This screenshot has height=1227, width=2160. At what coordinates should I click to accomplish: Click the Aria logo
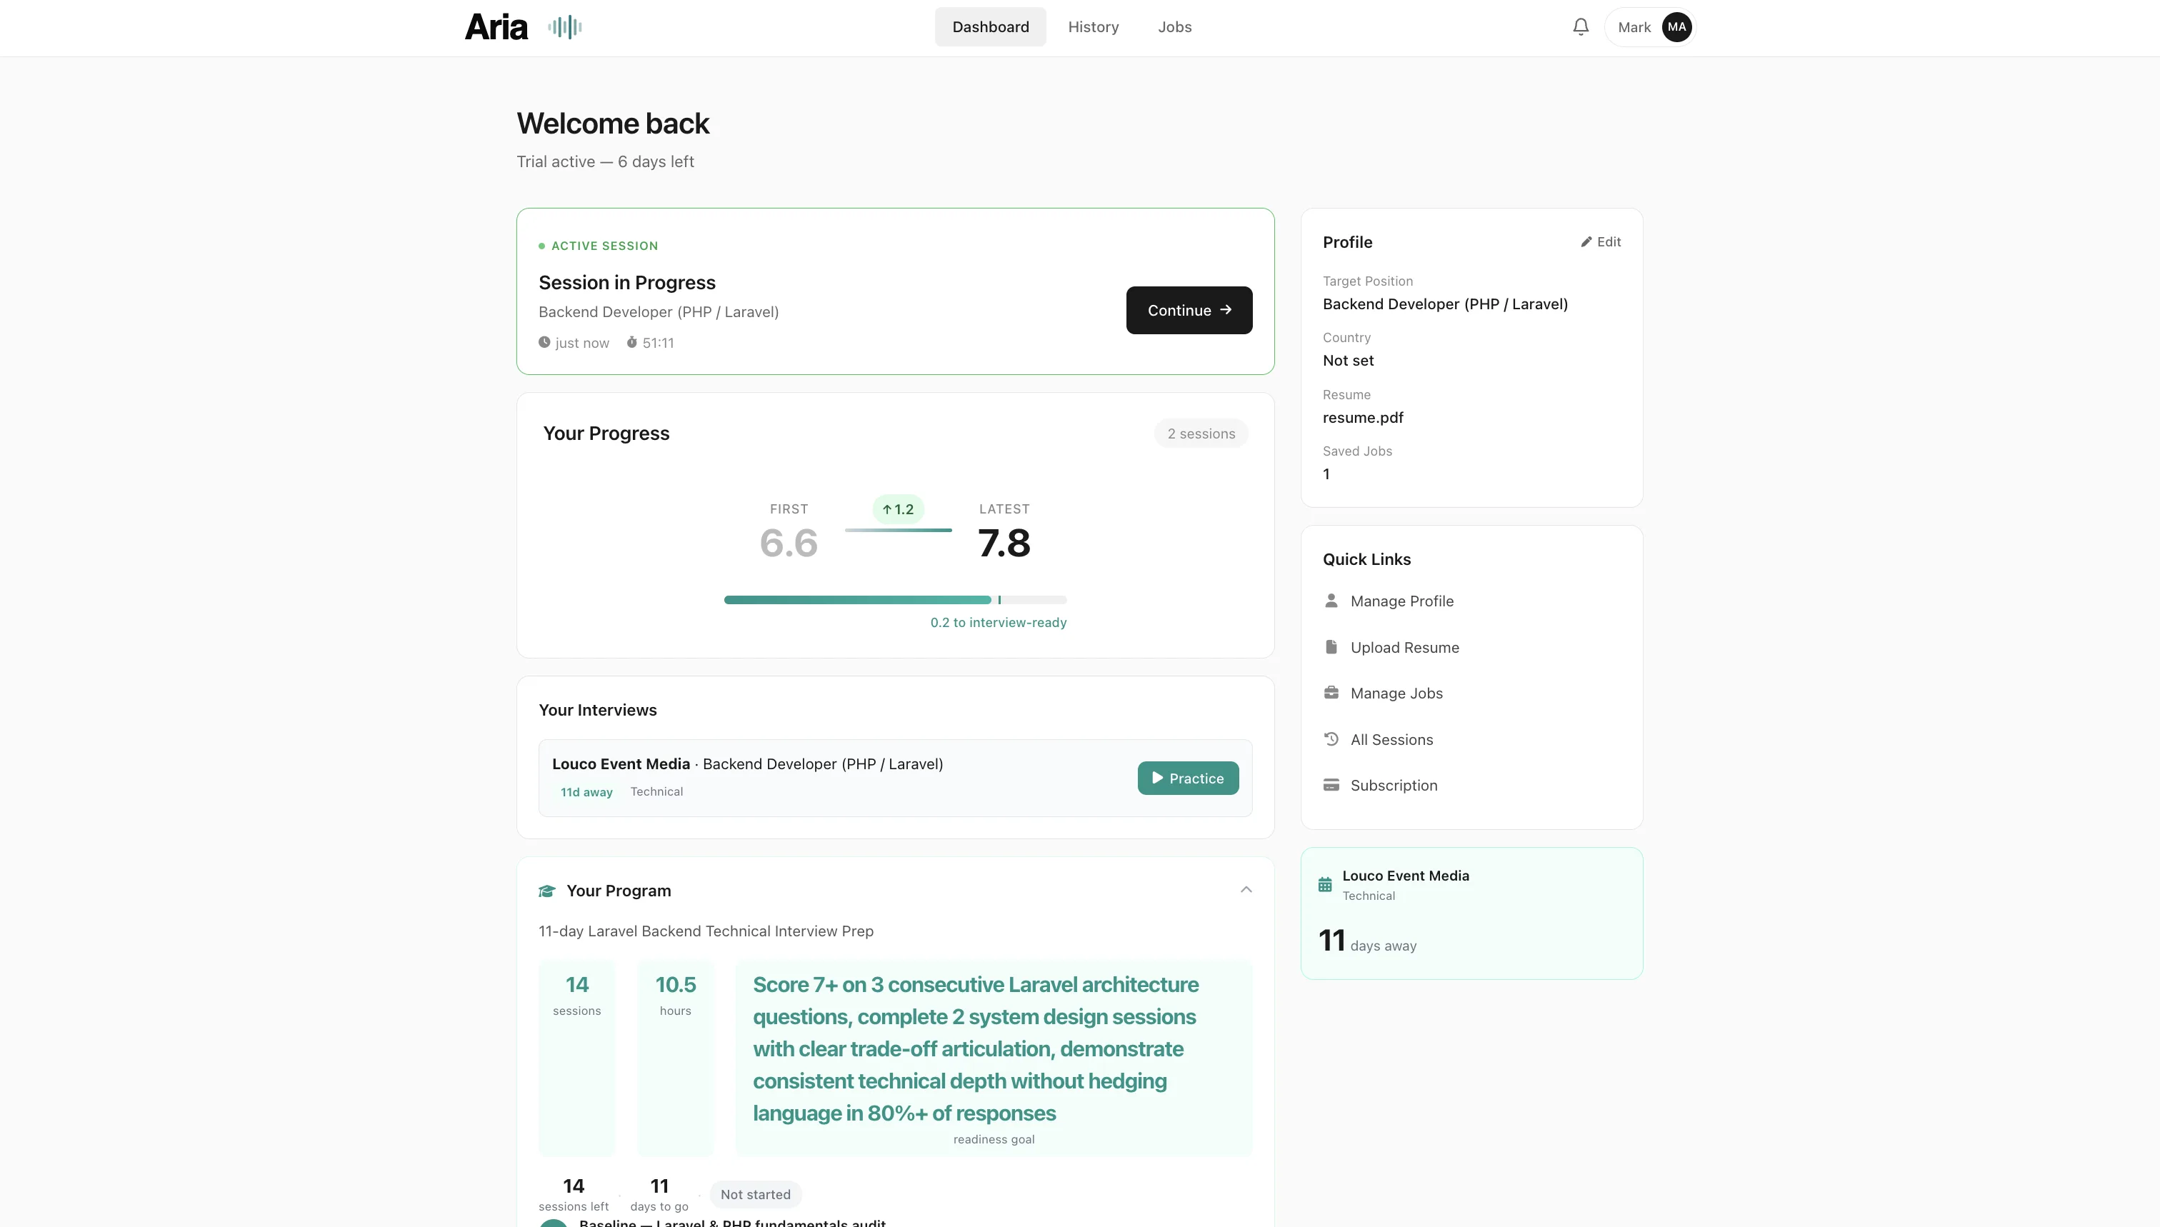pyautogui.click(x=496, y=26)
